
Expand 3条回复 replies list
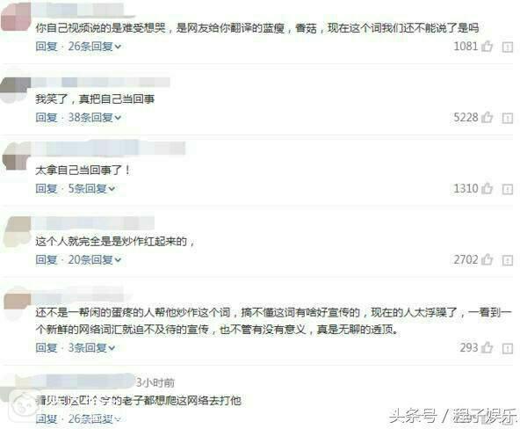point(91,347)
